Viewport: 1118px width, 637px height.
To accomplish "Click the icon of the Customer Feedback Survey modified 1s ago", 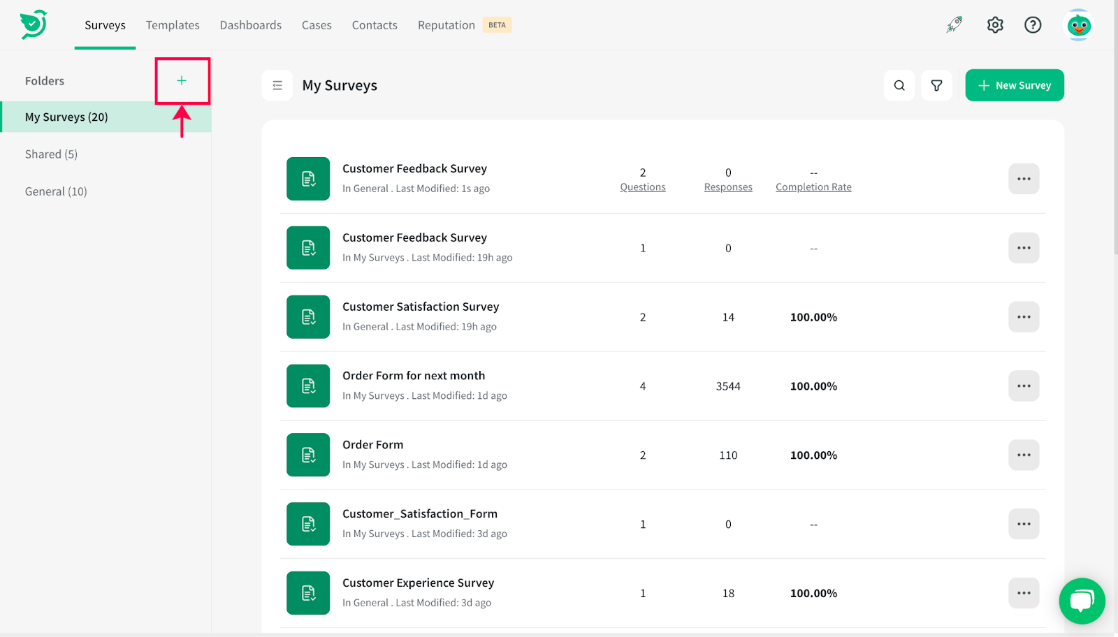I will click(x=308, y=179).
